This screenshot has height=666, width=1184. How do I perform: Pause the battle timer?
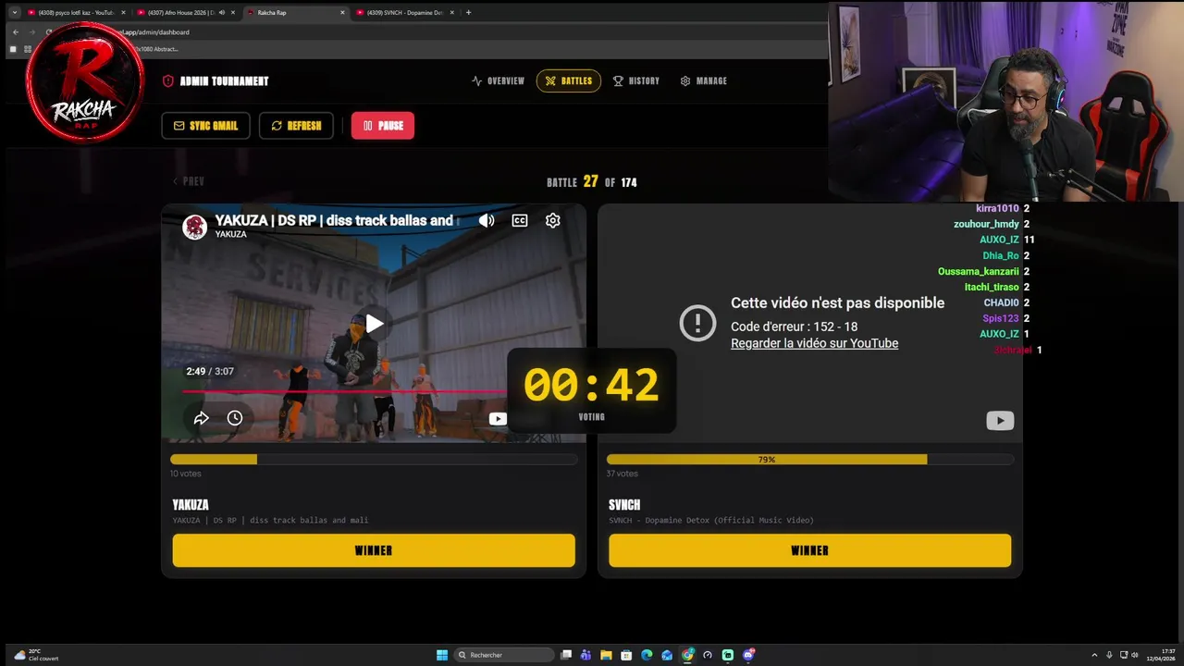(383, 126)
